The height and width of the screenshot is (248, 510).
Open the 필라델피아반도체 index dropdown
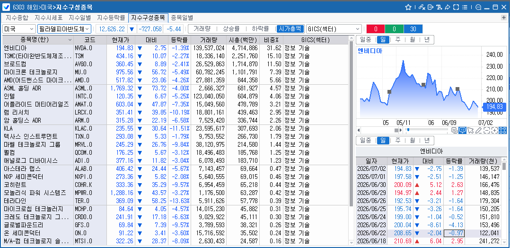click(x=64, y=29)
